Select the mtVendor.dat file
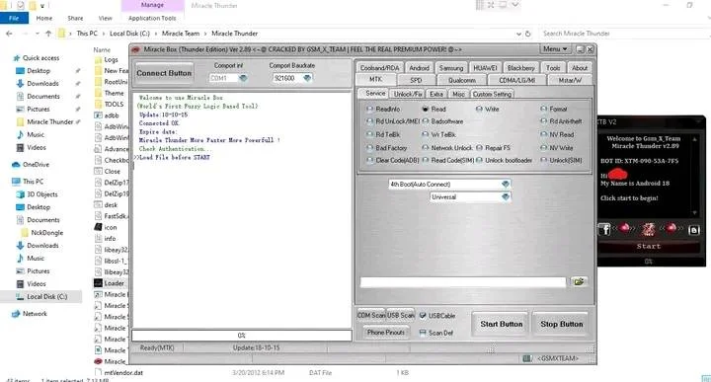The image size is (711, 382). (x=123, y=373)
